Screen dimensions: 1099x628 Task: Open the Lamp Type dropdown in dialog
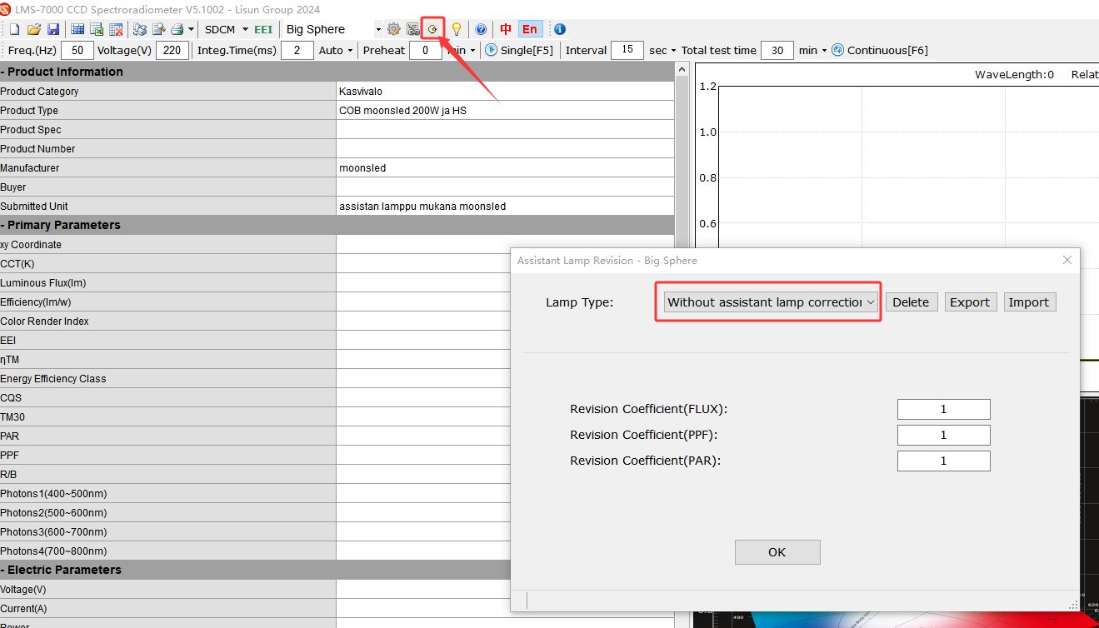[771, 302]
